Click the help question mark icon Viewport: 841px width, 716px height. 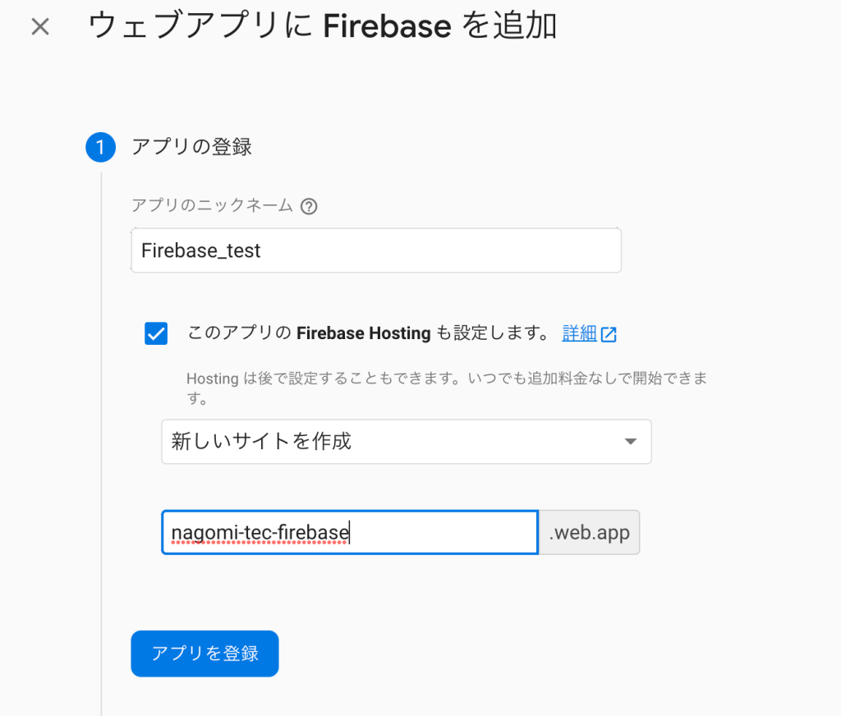pos(309,206)
